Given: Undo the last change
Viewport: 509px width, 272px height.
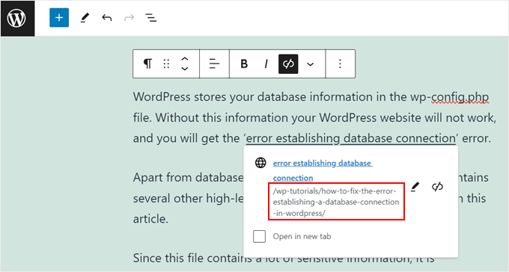Looking at the screenshot, I should (107, 17).
